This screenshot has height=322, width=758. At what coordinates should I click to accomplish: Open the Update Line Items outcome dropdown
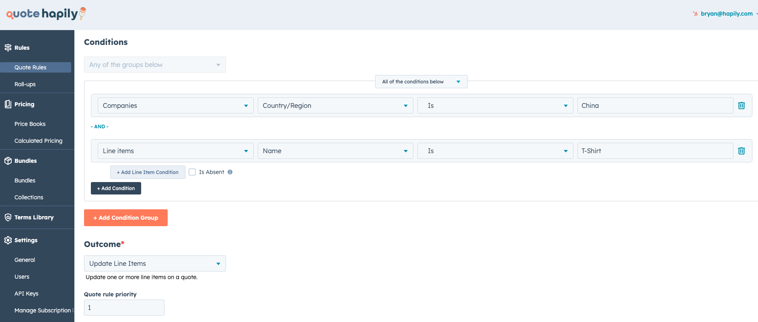(155, 263)
